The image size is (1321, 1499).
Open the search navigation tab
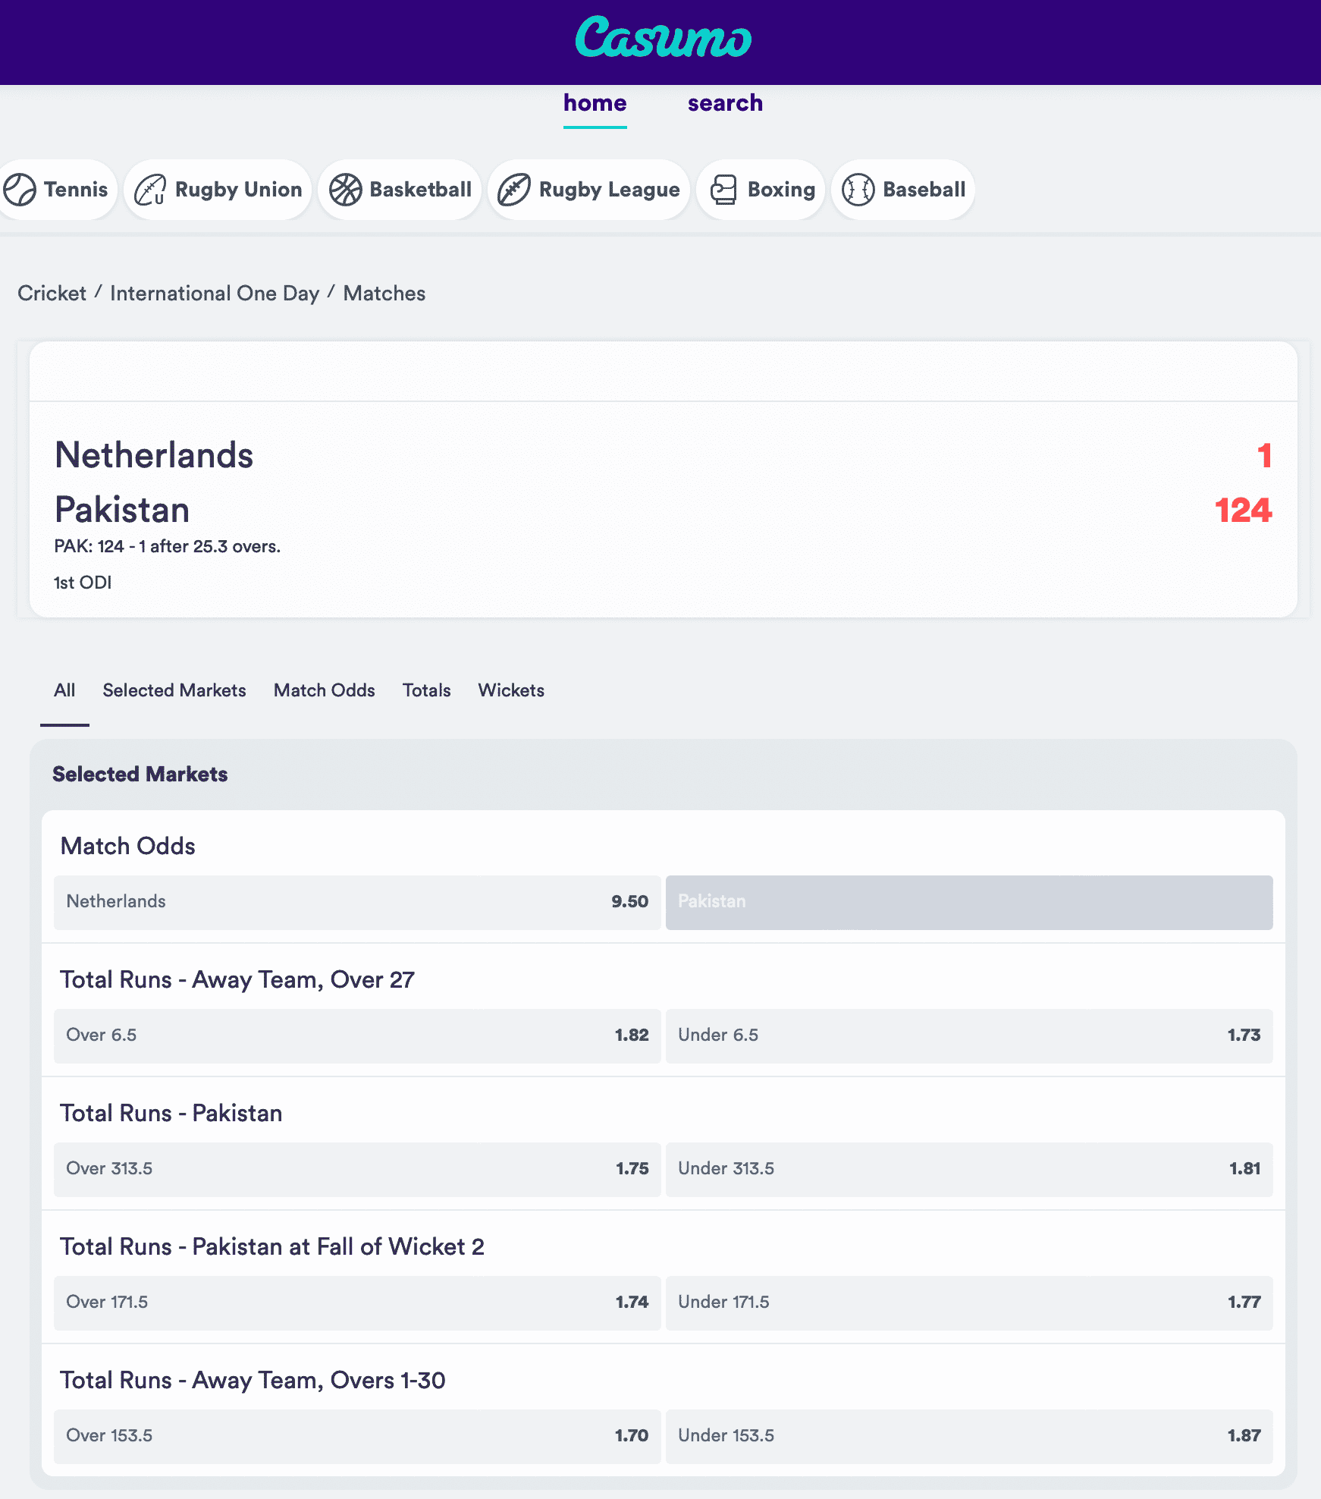pos(725,103)
